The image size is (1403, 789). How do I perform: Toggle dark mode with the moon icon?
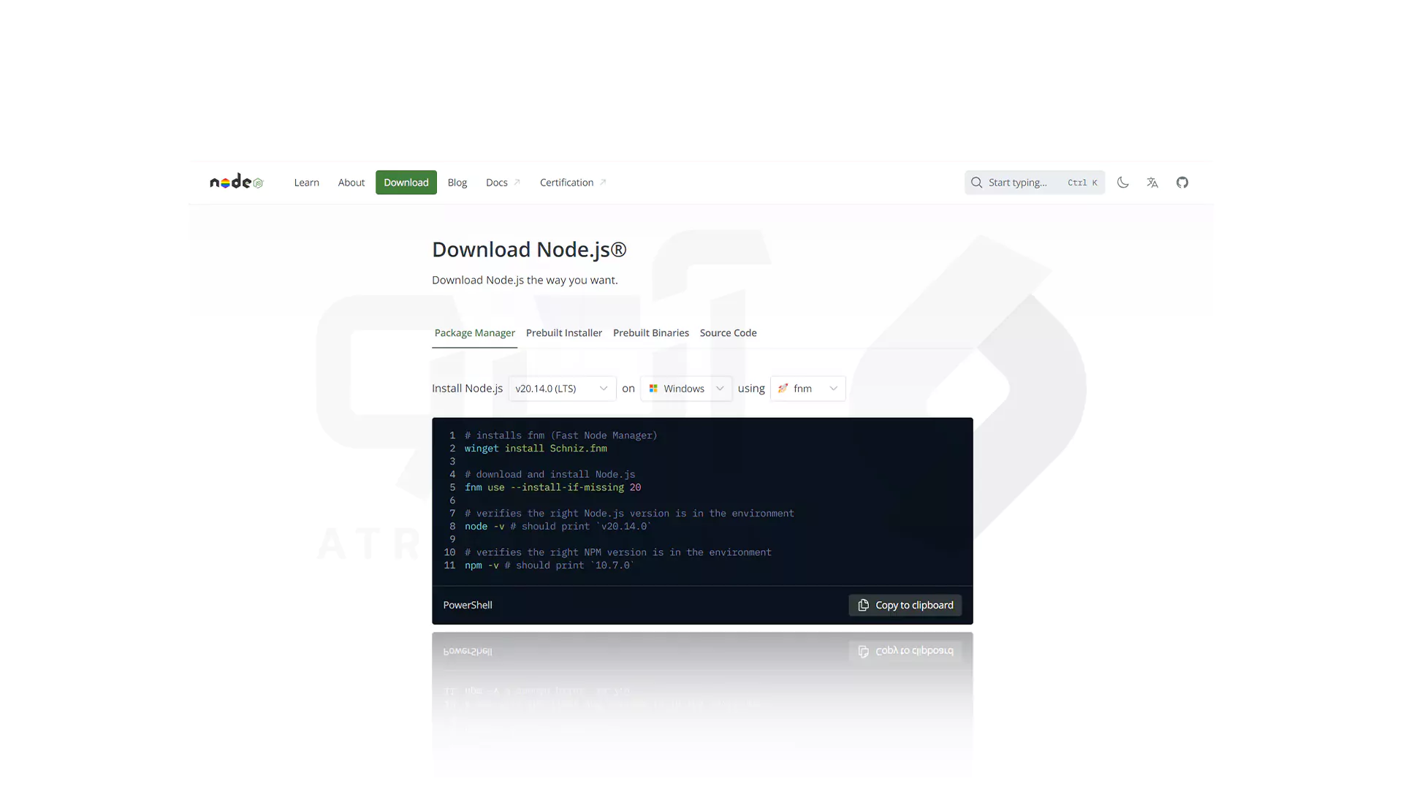pos(1123,183)
